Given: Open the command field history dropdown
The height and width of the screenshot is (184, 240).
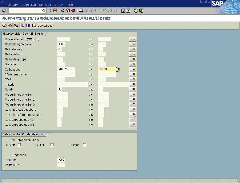Looking at the screenshot, I should [43, 10].
